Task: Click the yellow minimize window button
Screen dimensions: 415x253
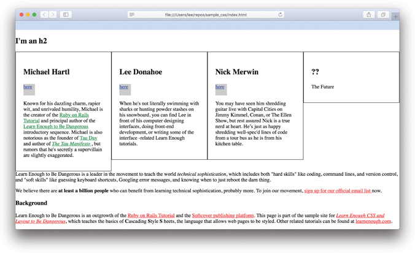Action: [x=28, y=15]
